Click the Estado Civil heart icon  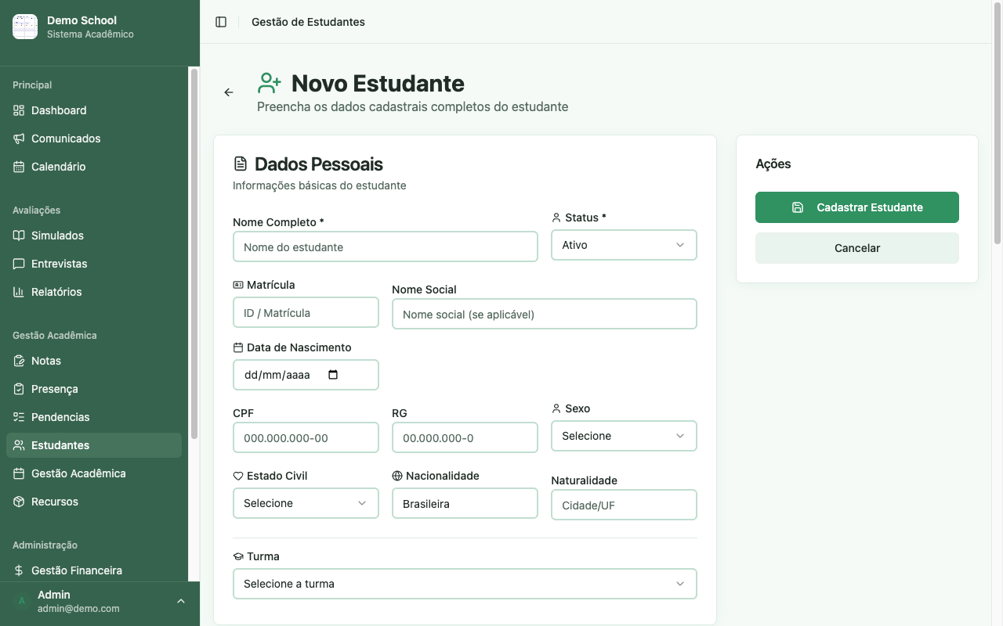click(238, 476)
